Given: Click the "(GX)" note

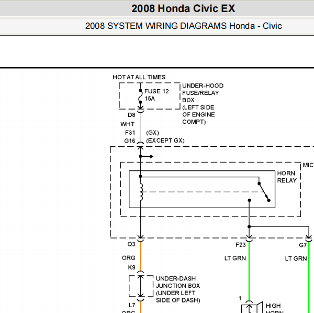Looking at the screenshot, I should [x=153, y=133].
